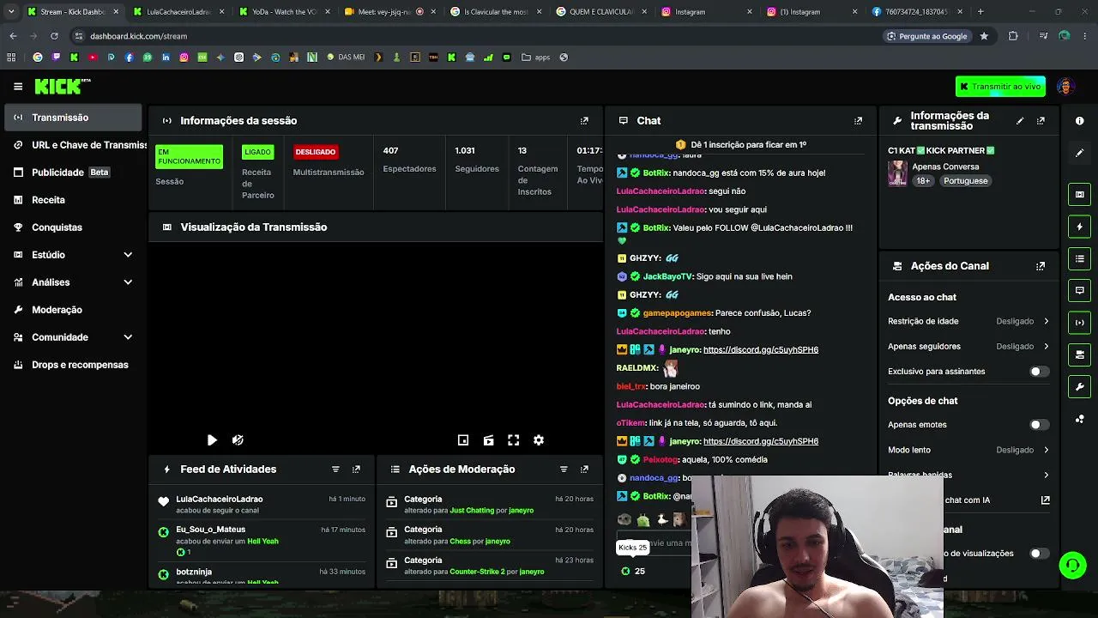Image resolution: width=1098 pixels, height=618 pixels.
Task: Switch to the YoDa browser tab
Action: [x=283, y=12]
